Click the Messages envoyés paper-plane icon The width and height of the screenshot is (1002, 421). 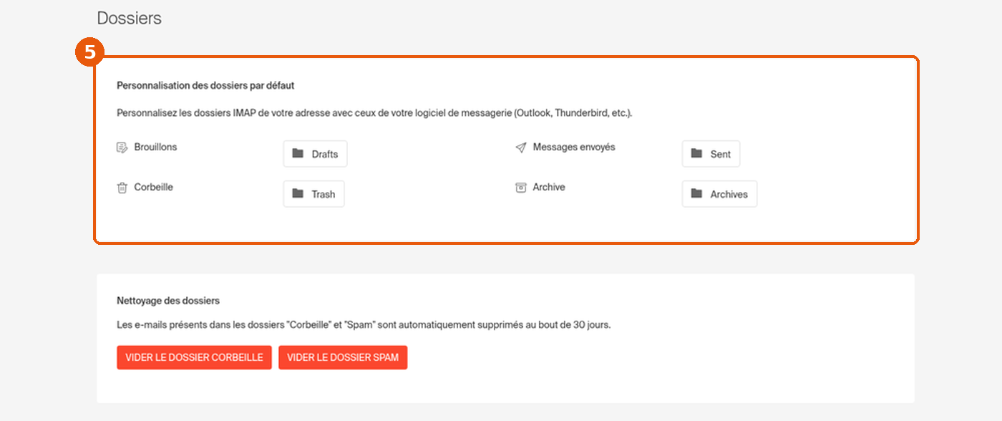click(x=520, y=147)
